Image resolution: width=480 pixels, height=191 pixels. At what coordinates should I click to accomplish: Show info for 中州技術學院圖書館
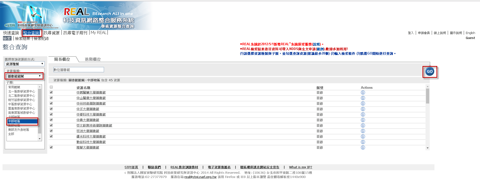point(363,103)
